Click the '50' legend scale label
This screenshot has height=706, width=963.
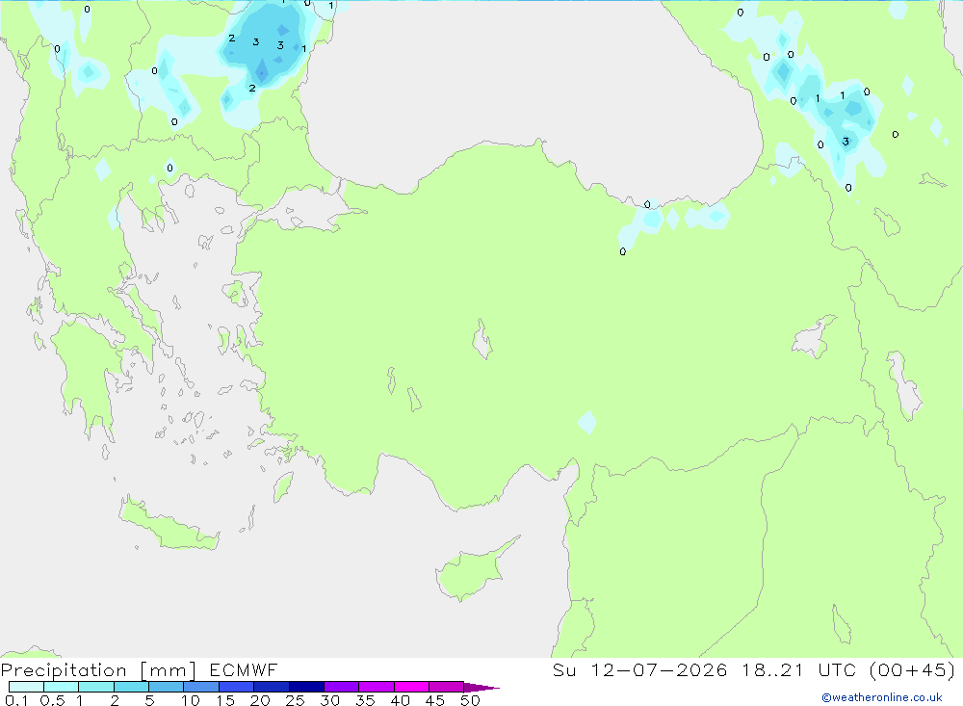click(x=471, y=700)
